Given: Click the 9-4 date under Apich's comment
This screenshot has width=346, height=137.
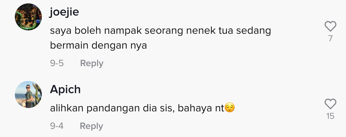Looking at the screenshot, I should click(x=57, y=126).
